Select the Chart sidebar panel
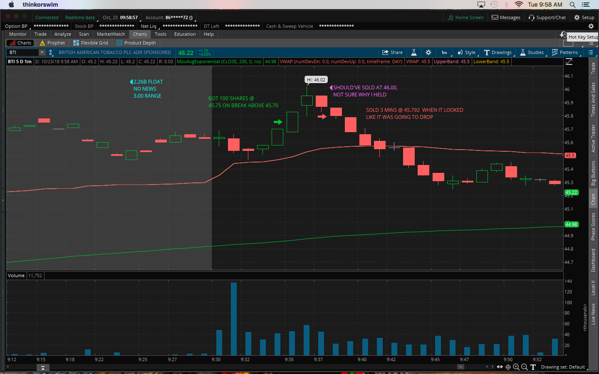The image size is (599, 374). tap(593, 199)
